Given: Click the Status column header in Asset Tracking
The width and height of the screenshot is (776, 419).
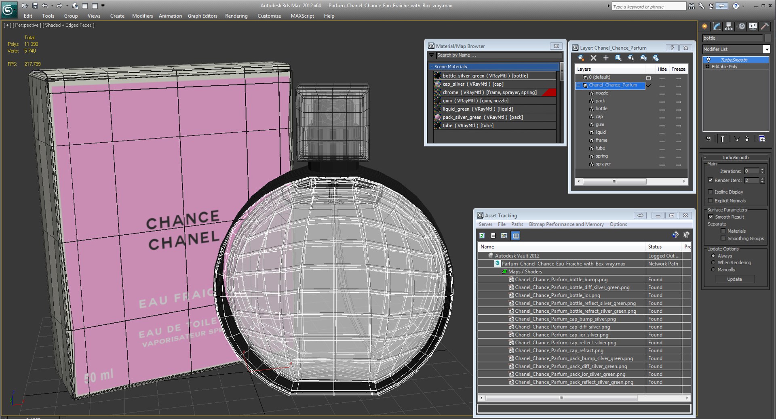Looking at the screenshot, I should 664,247.
